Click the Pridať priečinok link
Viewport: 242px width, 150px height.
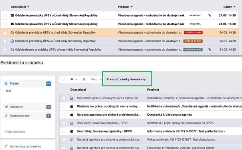pyautogui.click(x=15, y=132)
